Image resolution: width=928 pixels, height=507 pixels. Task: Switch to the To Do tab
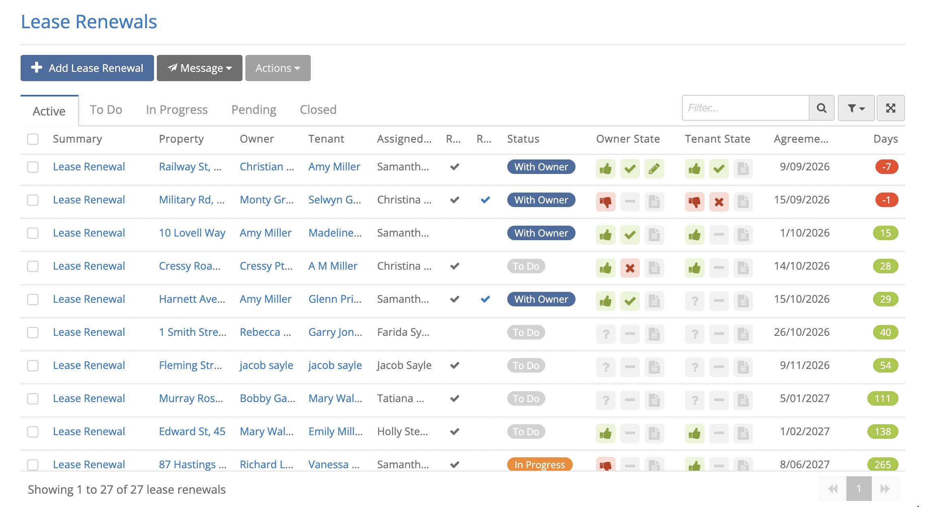point(106,109)
